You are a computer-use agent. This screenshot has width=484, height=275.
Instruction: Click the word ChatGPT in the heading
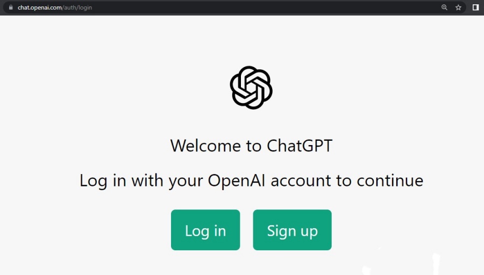(300, 146)
